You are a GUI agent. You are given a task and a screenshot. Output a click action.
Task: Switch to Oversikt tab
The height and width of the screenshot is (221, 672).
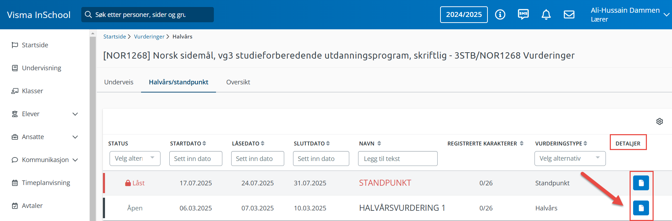pos(238,82)
